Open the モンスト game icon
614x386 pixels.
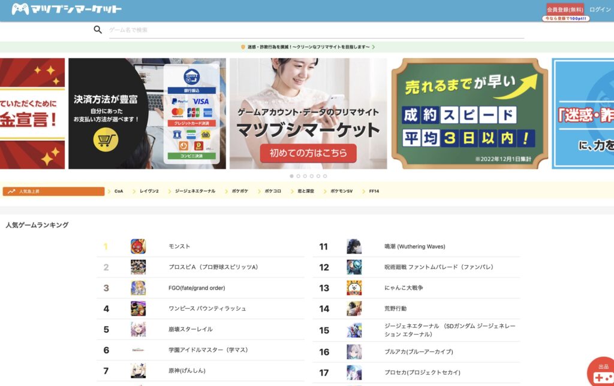139,247
